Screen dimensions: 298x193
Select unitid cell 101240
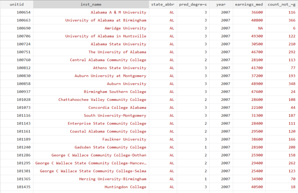(x=17, y=147)
